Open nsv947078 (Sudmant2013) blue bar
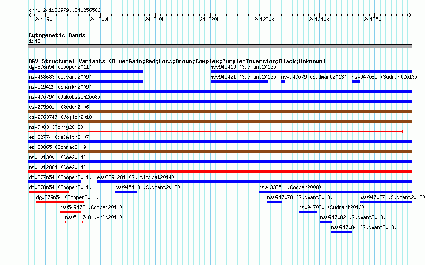This screenshot has height=265, width=425. tap(274, 202)
